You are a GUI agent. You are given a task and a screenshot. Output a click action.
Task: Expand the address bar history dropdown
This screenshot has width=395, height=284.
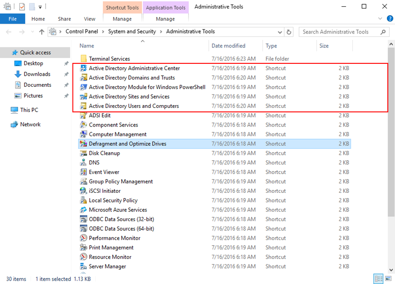[280, 32]
